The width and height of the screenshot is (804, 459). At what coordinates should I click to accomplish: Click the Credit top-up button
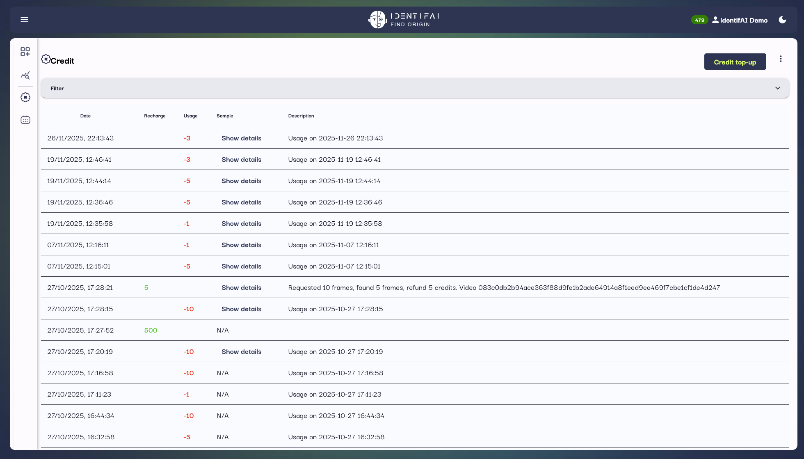pos(735,62)
